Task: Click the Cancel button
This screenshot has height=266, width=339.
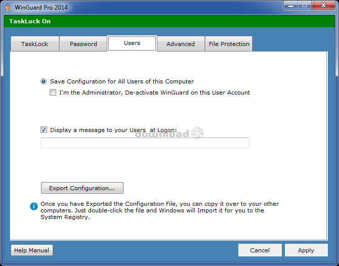Action: click(x=260, y=250)
